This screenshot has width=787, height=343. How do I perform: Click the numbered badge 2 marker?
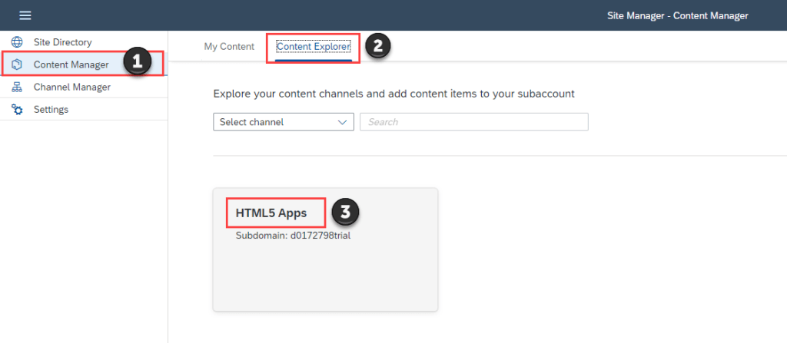point(377,46)
